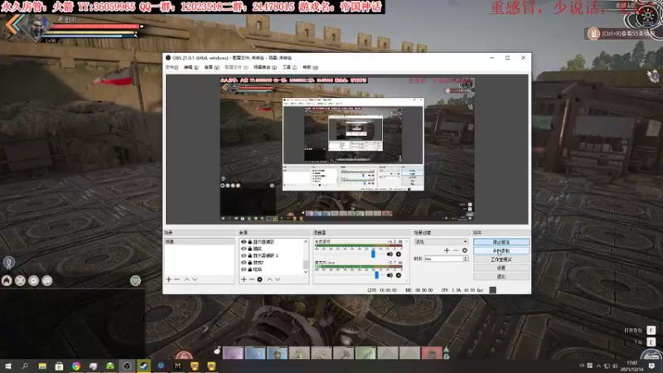Click the 停止推流 stop streaming button

[501, 242]
